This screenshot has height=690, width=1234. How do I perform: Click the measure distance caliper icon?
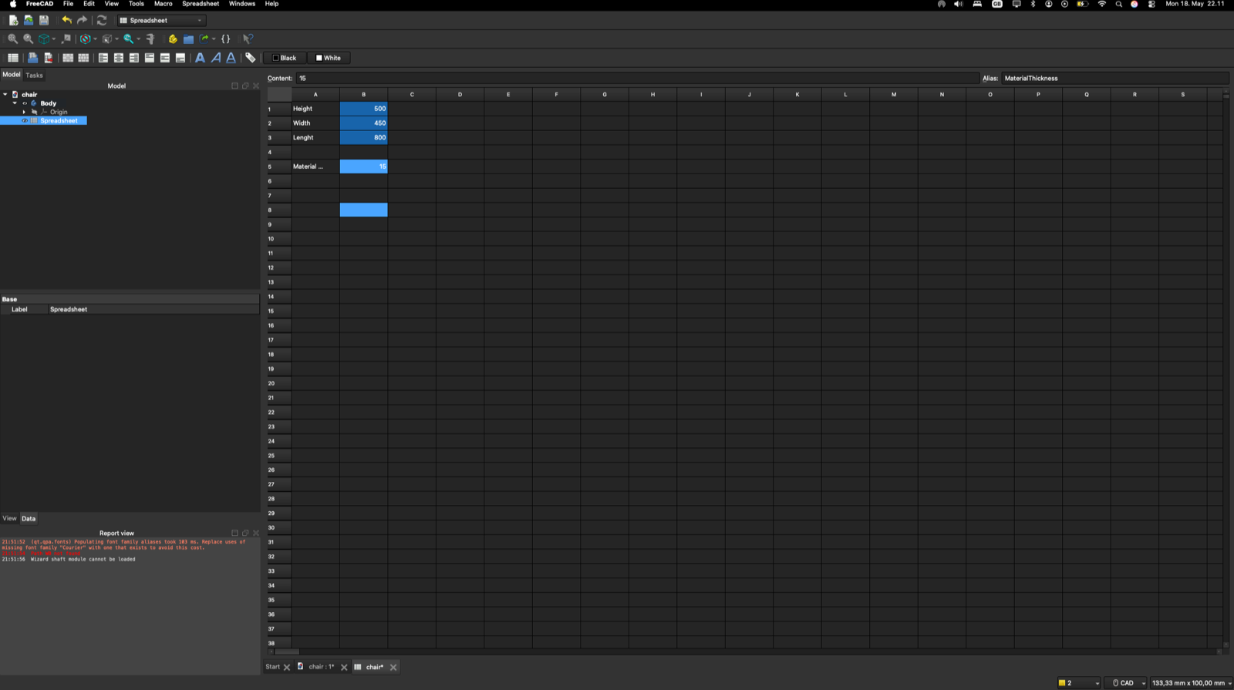coord(150,39)
